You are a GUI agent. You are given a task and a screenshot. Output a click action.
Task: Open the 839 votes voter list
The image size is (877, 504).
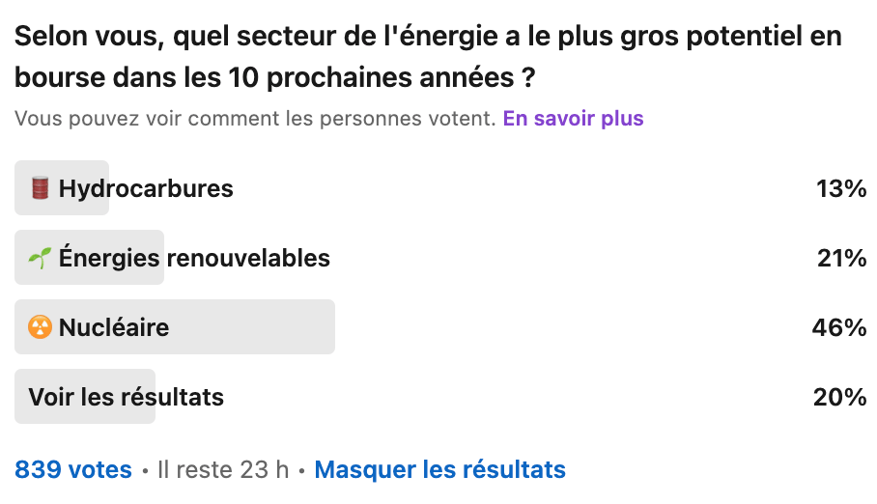pos(73,469)
